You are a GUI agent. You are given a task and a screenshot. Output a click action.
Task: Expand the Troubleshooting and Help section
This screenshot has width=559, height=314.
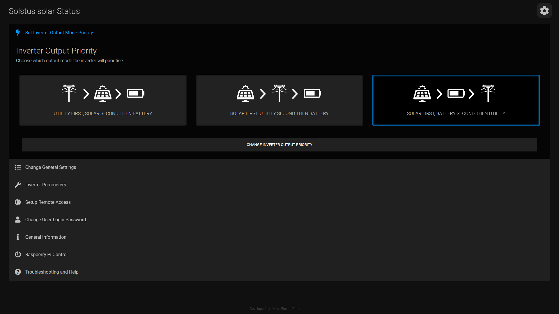pyautogui.click(x=52, y=272)
